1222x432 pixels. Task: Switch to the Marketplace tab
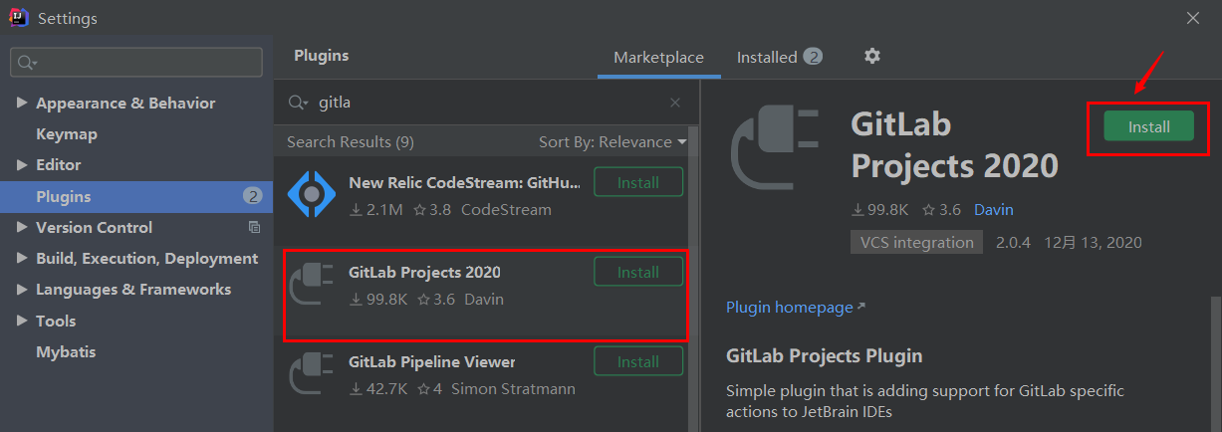658,57
